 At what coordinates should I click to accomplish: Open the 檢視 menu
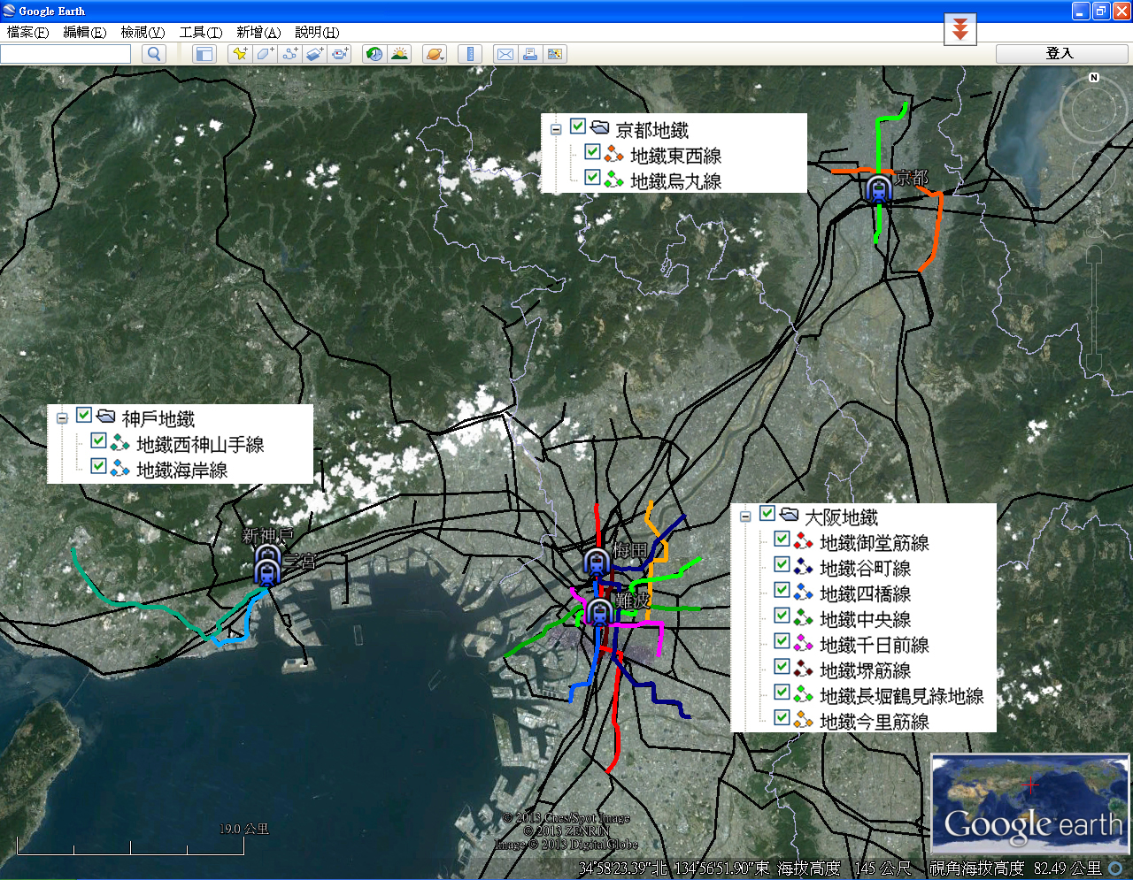tap(143, 32)
